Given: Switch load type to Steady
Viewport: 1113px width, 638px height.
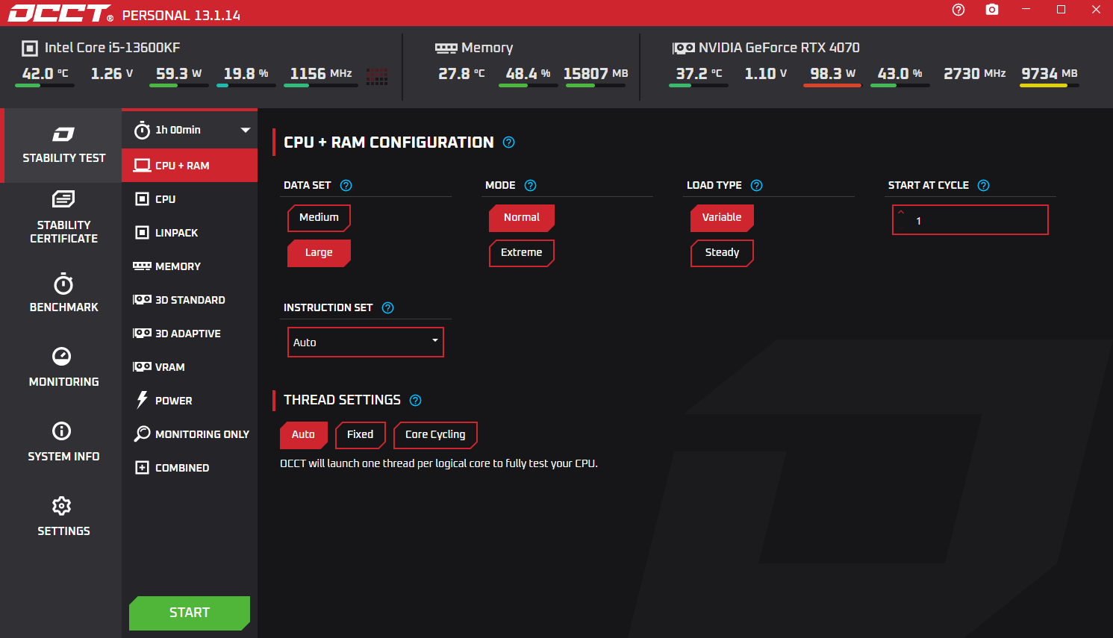Looking at the screenshot, I should 722,253.
